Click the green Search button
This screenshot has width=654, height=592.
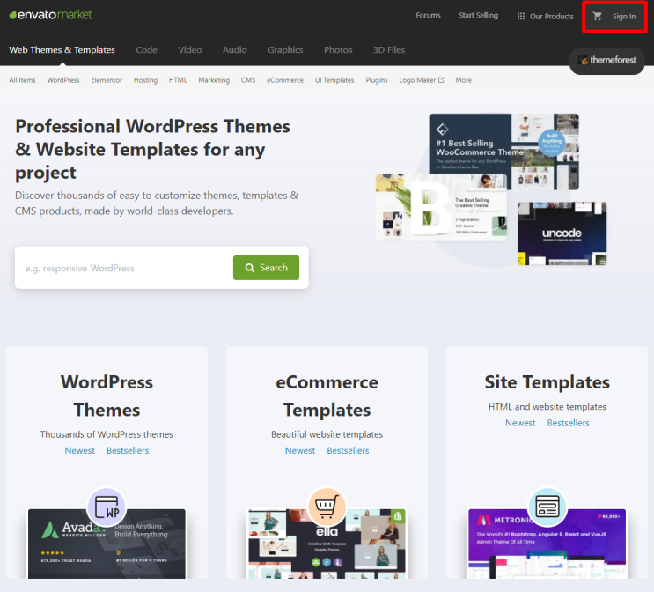[266, 268]
